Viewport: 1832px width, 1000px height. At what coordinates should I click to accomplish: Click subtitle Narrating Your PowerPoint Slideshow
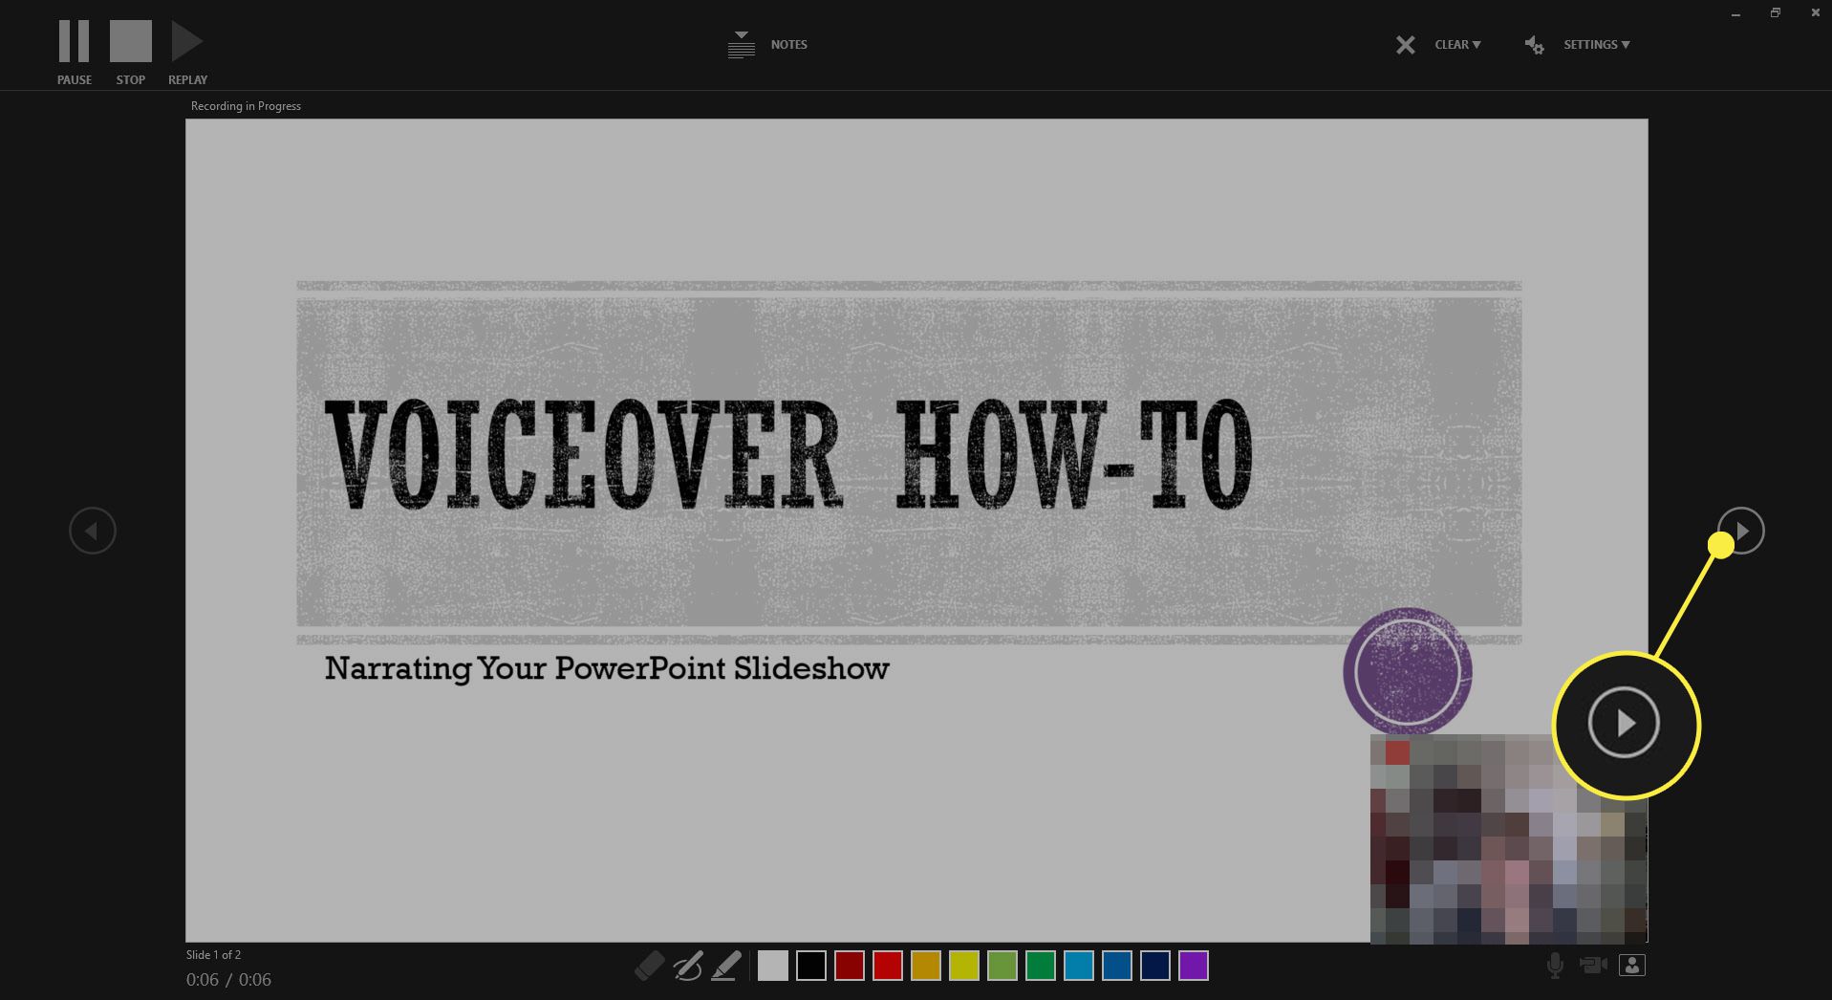(x=607, y=667)
